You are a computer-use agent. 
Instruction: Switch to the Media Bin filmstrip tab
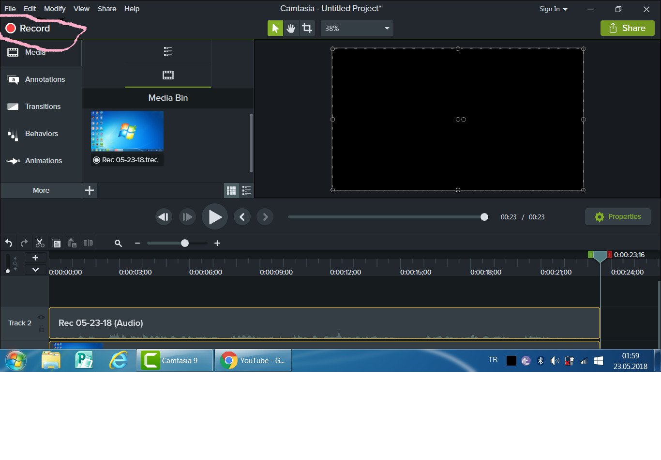click(x=168, y=75)
